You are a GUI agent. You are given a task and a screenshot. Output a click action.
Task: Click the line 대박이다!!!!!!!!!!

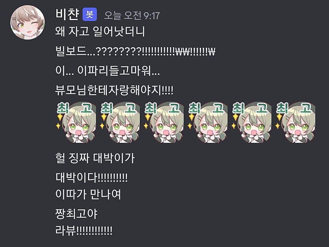click(x=91, y=178)
